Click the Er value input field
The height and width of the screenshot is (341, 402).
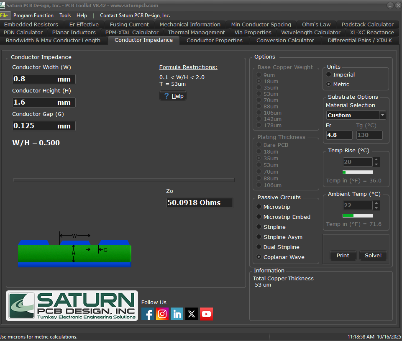click(339, 135)
